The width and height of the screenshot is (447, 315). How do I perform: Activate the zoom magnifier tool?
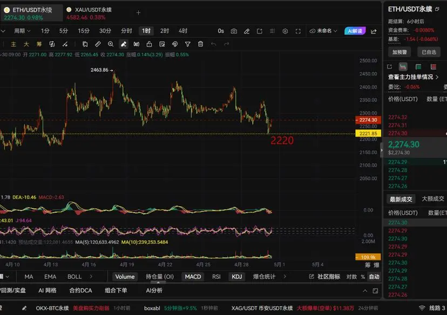click(111, 44)
